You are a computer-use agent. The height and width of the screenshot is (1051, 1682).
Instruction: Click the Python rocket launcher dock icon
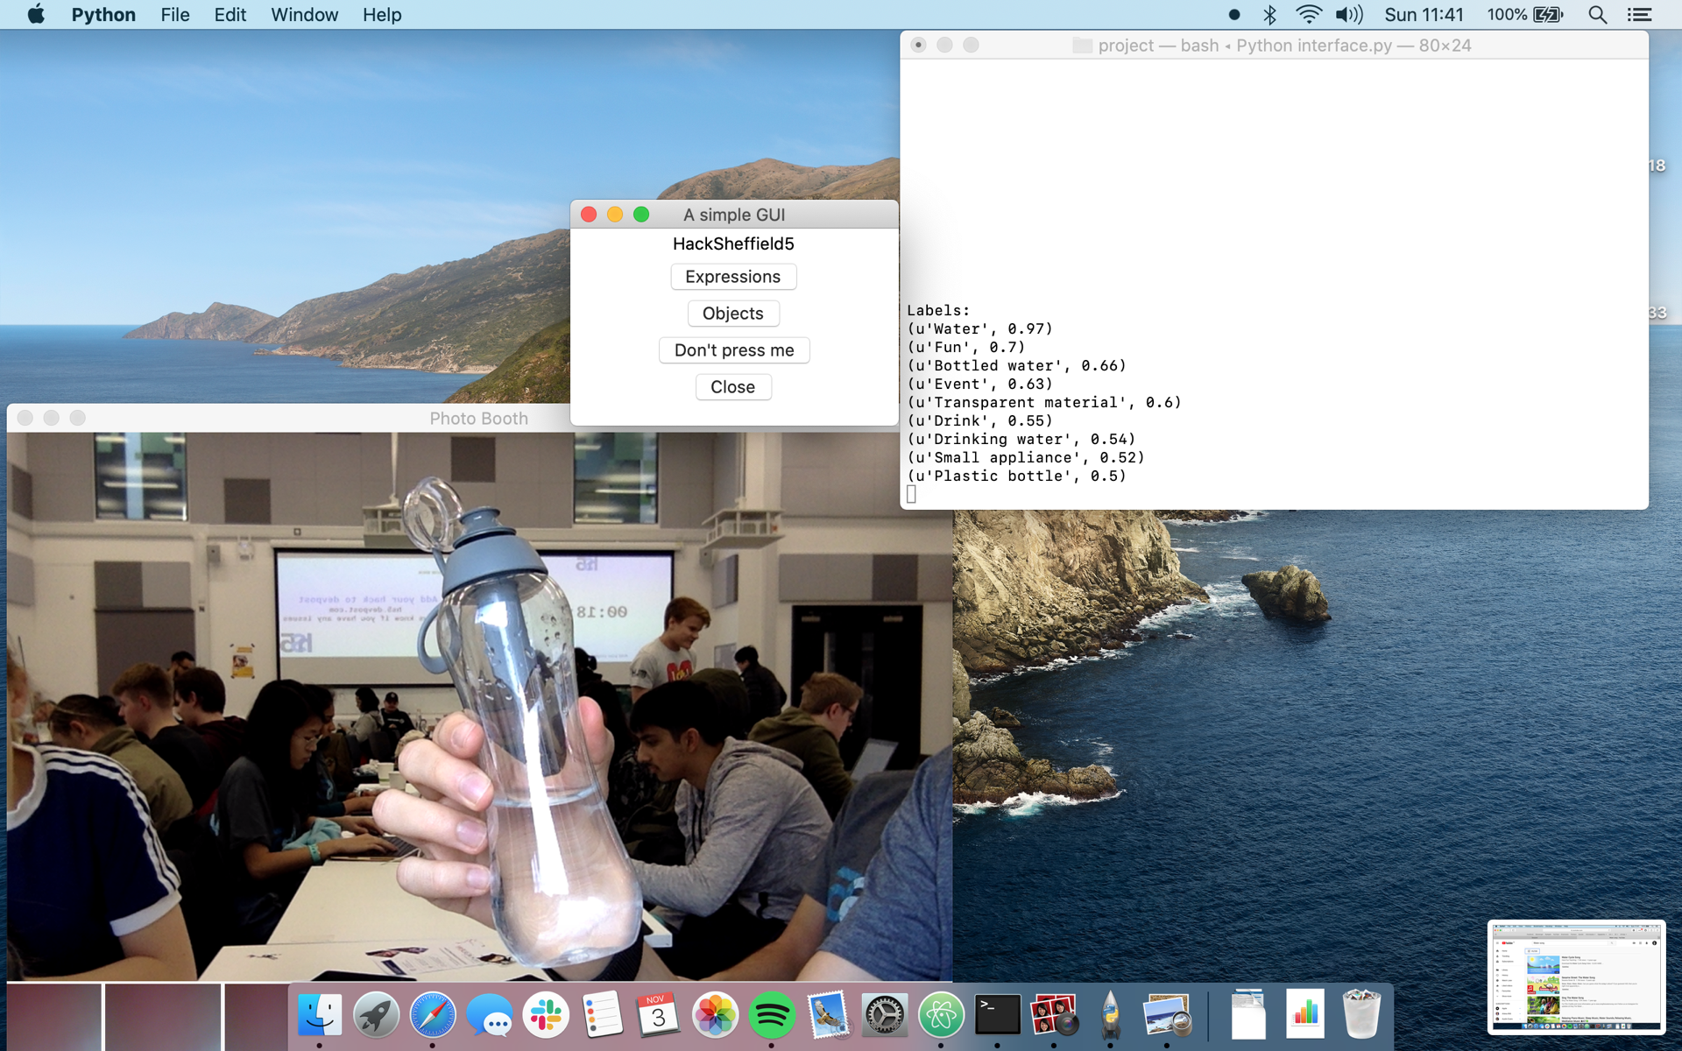[1110, 1015]
